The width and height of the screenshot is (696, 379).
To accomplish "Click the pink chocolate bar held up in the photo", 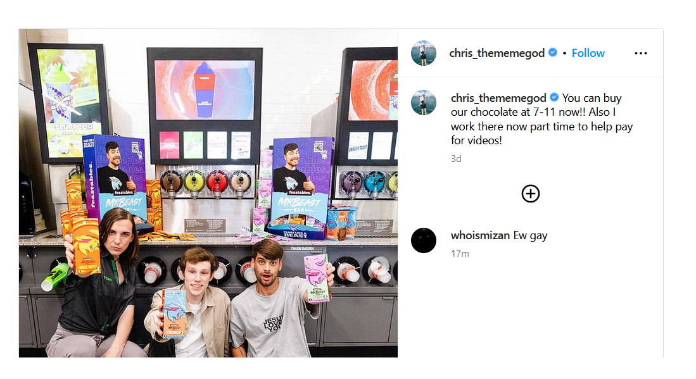I will (316, 278).
